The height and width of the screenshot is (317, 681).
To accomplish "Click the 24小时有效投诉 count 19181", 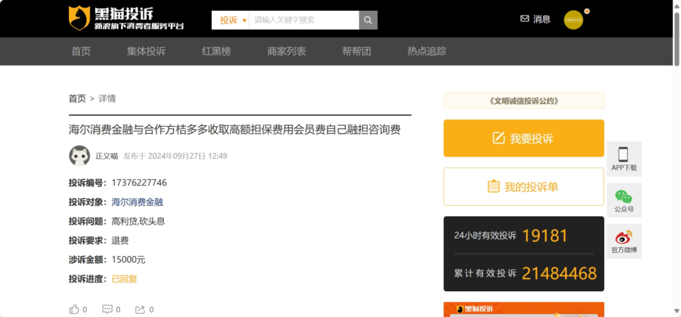I will point(545,236).
